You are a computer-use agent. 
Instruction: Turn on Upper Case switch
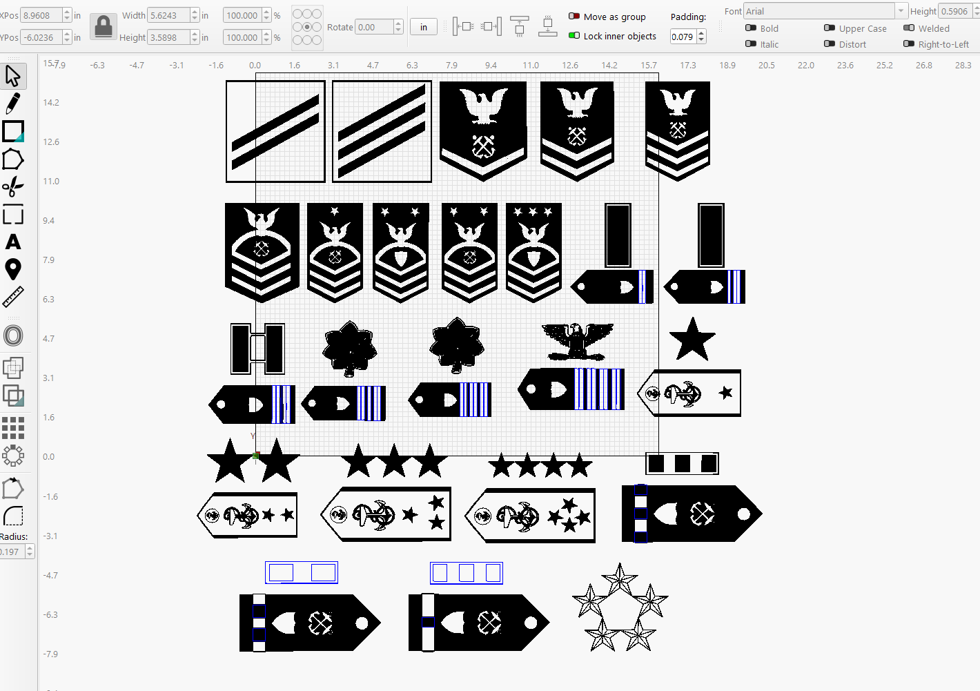(830, 28)
